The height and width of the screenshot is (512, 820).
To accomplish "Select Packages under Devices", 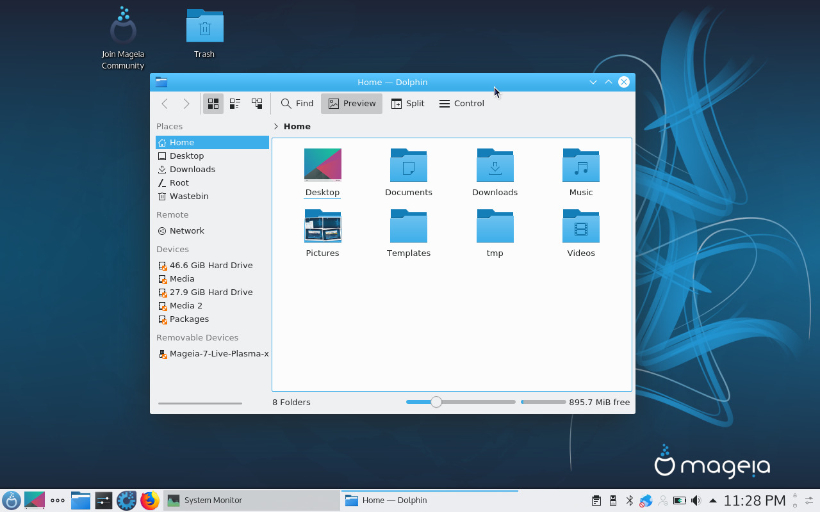I will click(212, 319).
